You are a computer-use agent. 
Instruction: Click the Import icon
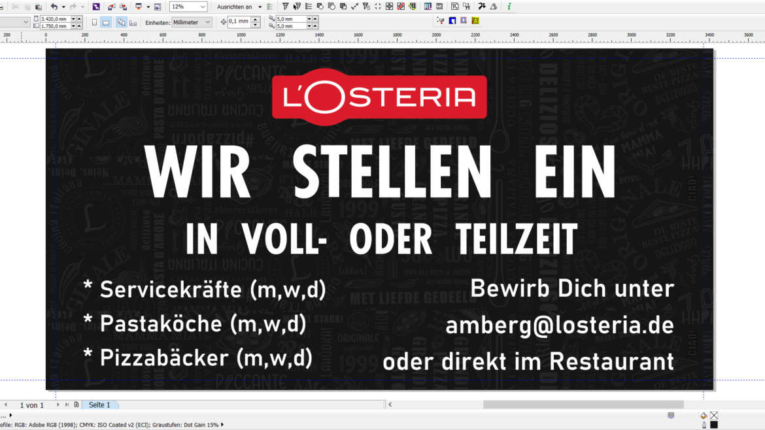pyautogui.click(x=112, y=7)
